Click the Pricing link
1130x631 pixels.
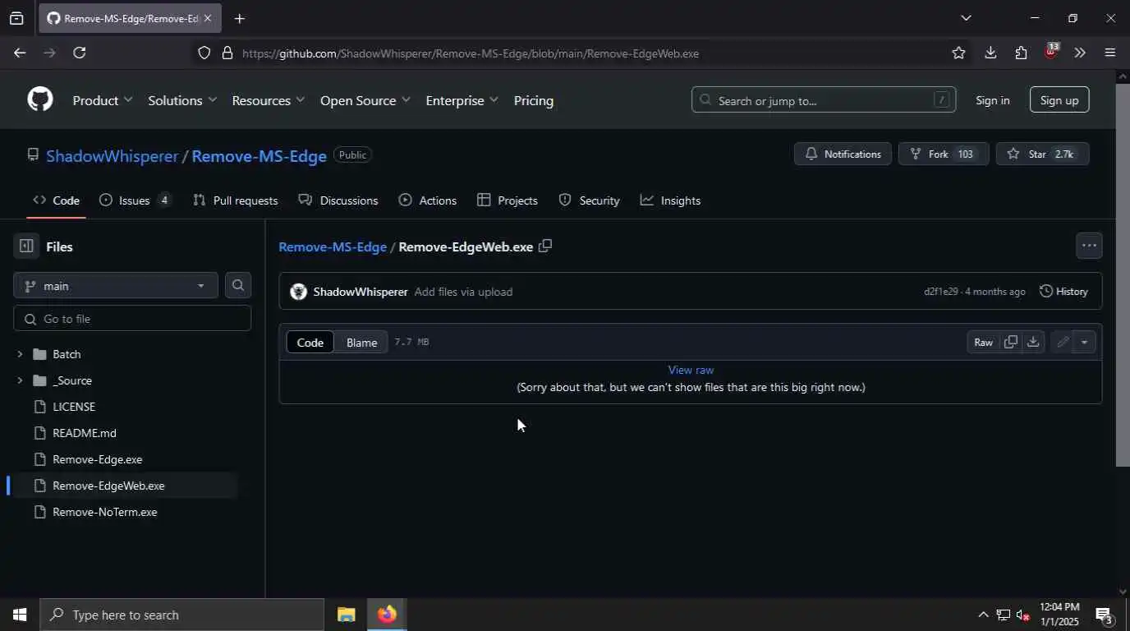pyautogui.click(x=534, y=100)
